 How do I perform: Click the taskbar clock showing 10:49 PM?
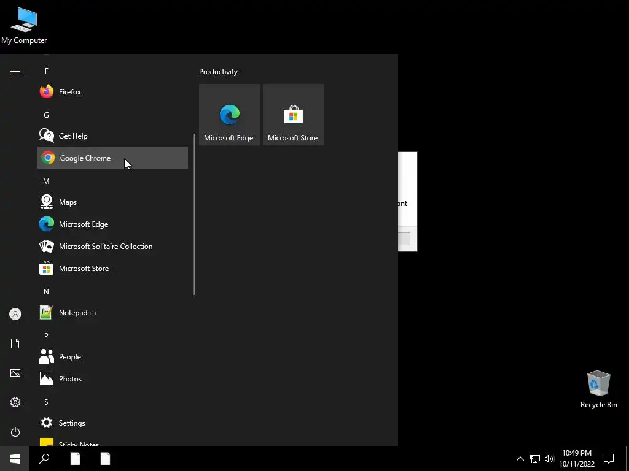point(577,459)
